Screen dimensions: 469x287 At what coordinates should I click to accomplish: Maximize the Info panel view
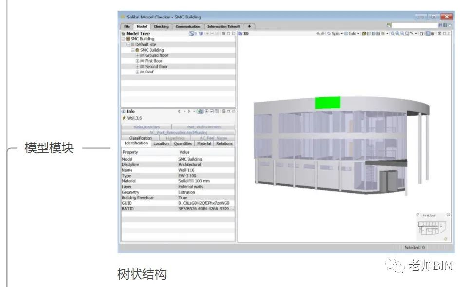(x=228, y=111)
